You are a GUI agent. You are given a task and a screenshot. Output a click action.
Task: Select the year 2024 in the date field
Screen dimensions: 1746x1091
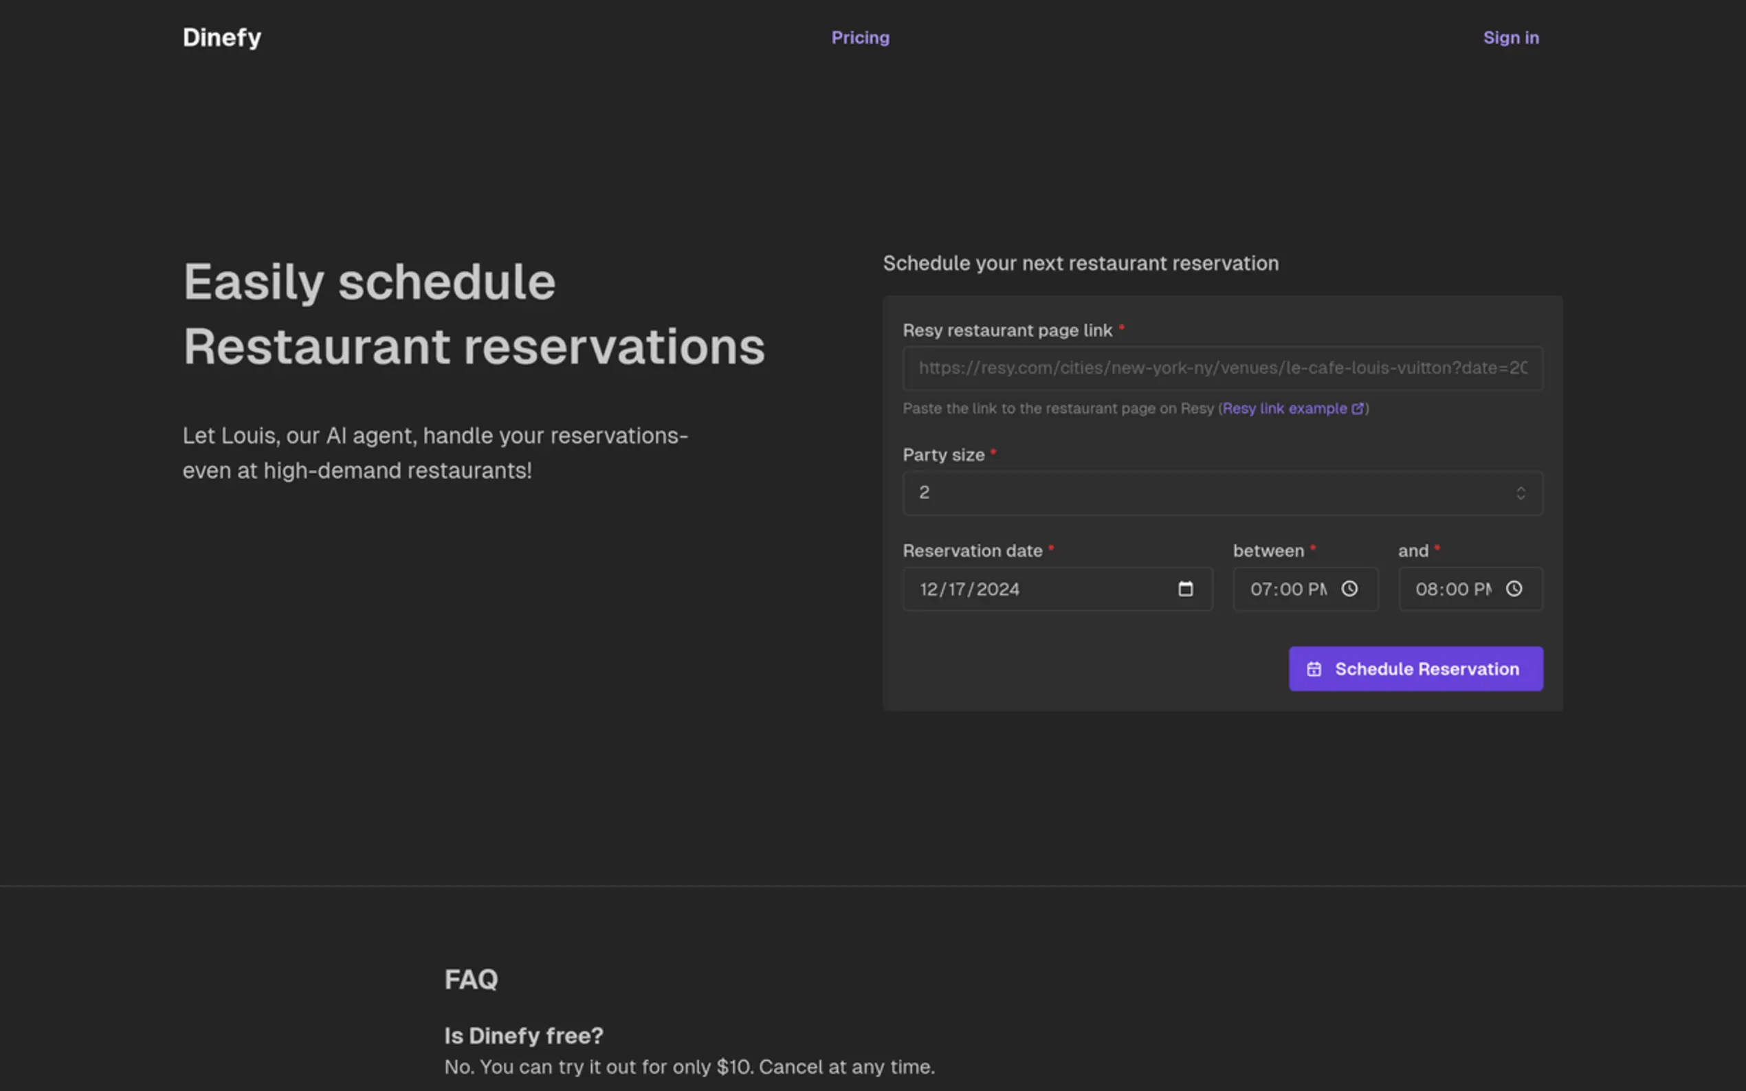997,589
